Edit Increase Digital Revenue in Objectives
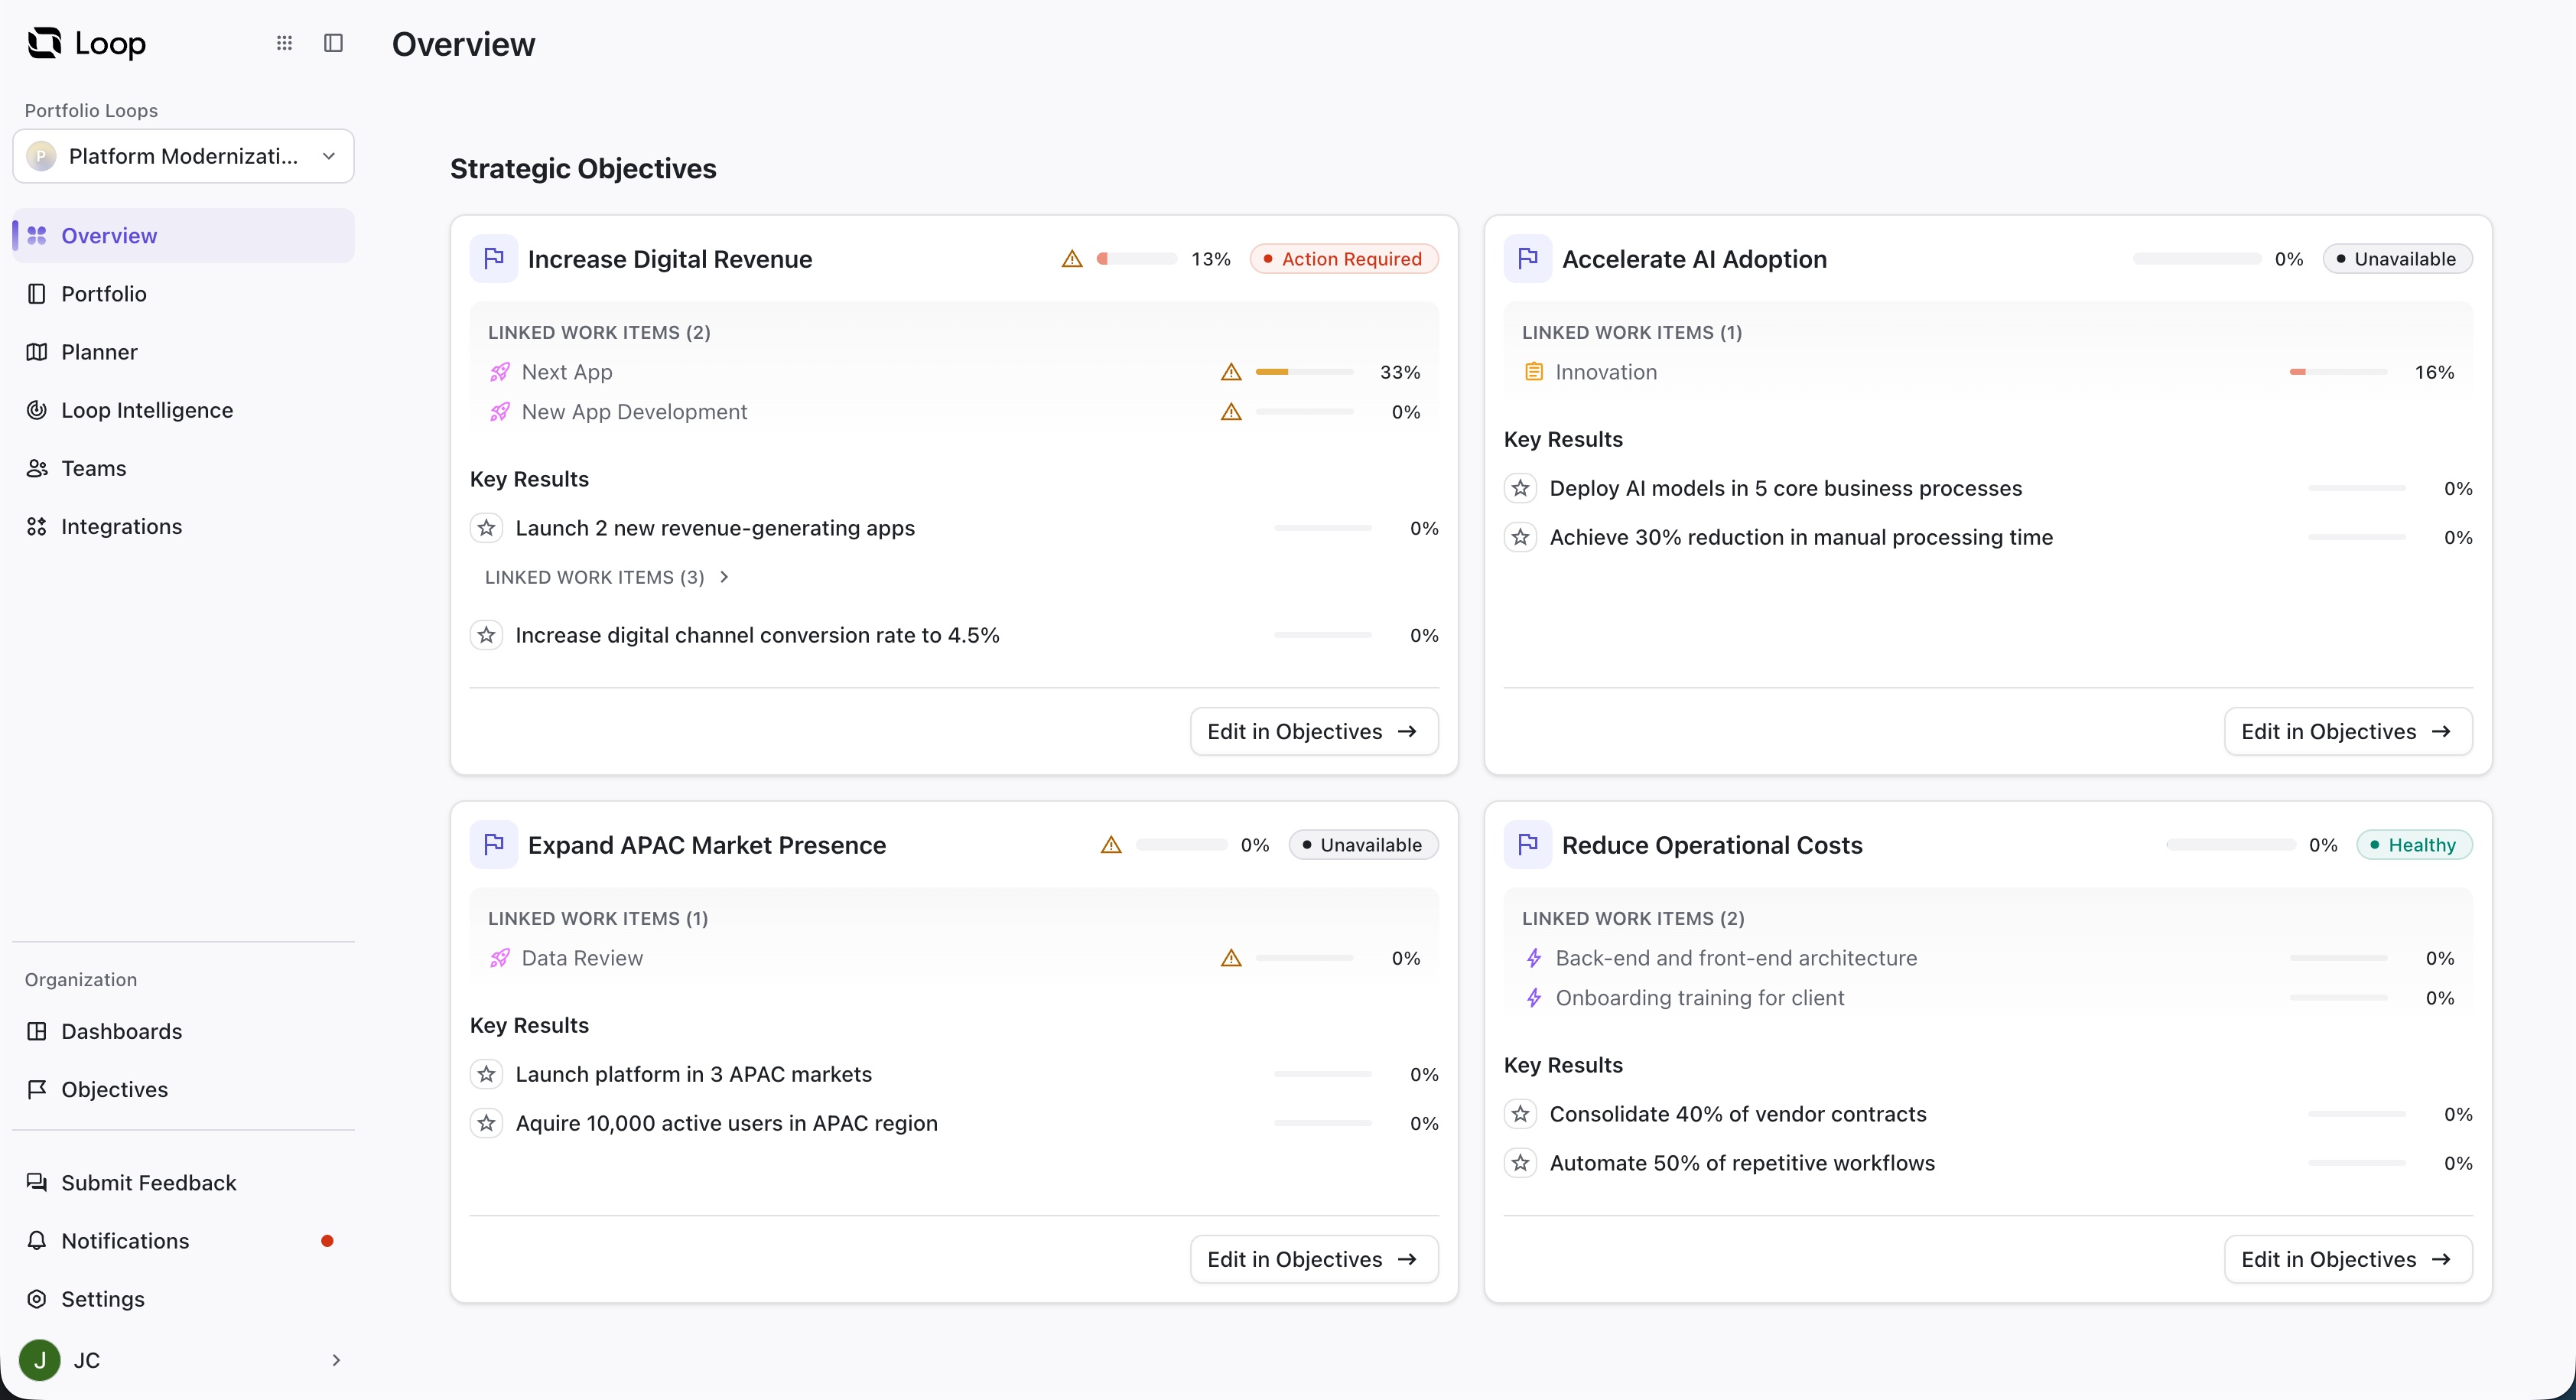2576x1400 pixels. pyautogui.click(x=1314, y=732)
